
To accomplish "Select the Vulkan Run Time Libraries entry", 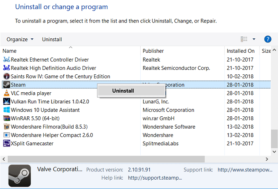I will click(x=45, y=102).
